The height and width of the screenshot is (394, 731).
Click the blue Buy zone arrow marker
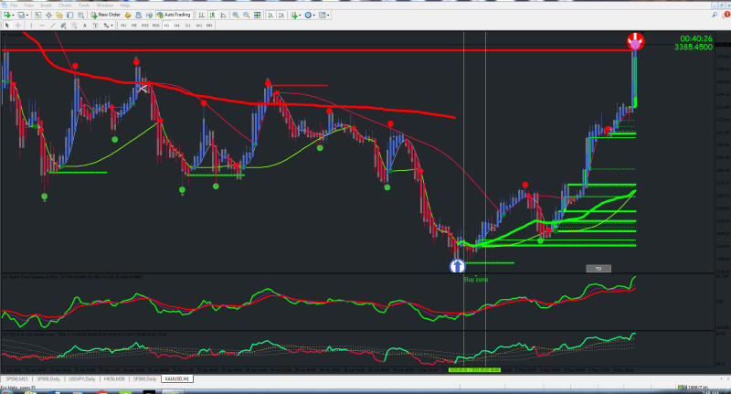(458, 266)
